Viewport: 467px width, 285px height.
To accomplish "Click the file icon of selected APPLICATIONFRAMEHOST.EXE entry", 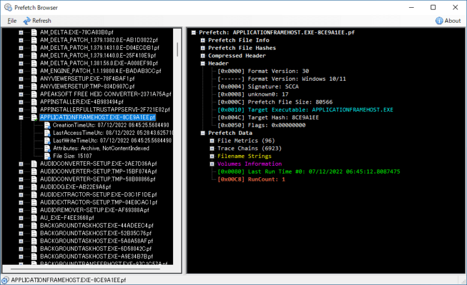I will coord(34,117).
